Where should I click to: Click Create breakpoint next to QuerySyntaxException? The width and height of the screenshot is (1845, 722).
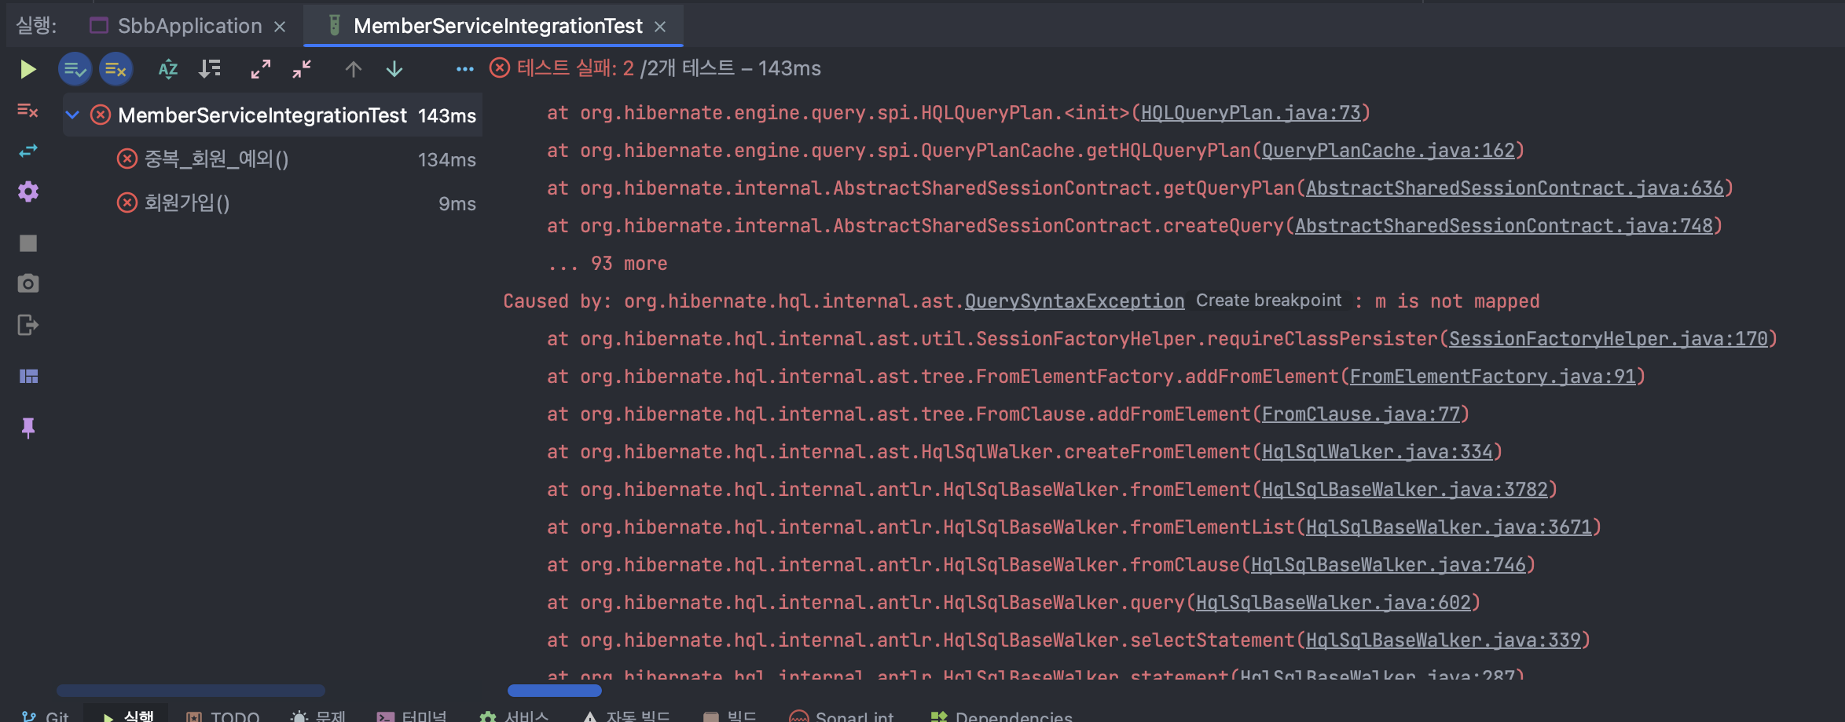coord(1268,301)
